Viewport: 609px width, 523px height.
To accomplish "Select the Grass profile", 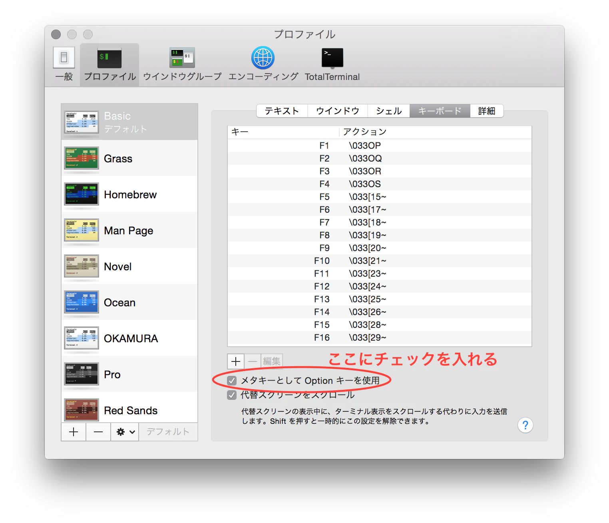I will pyautogui.click(x=129, y=158).
